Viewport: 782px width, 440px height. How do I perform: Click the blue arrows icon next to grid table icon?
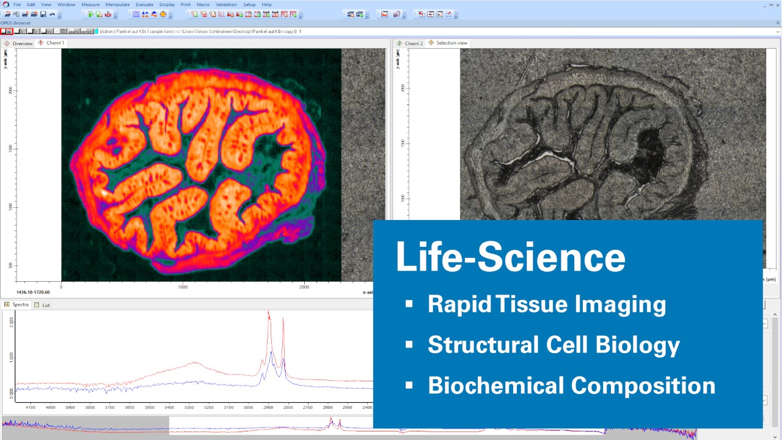[x=145, y=14]
